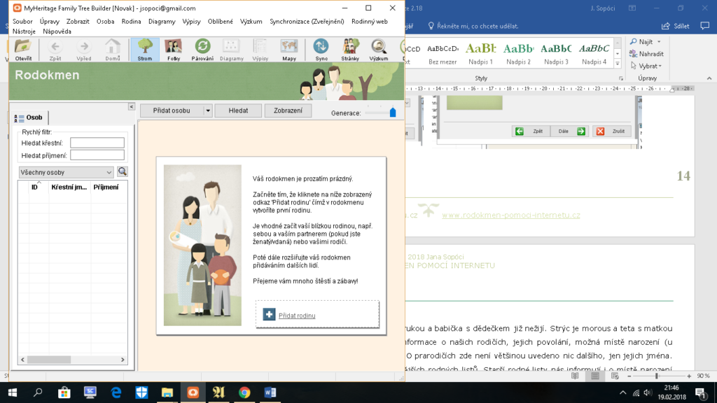Switch to Google Chrome on the taskbar
The height and width of the screenshot is (403, 717).
(x=244, y=393)
